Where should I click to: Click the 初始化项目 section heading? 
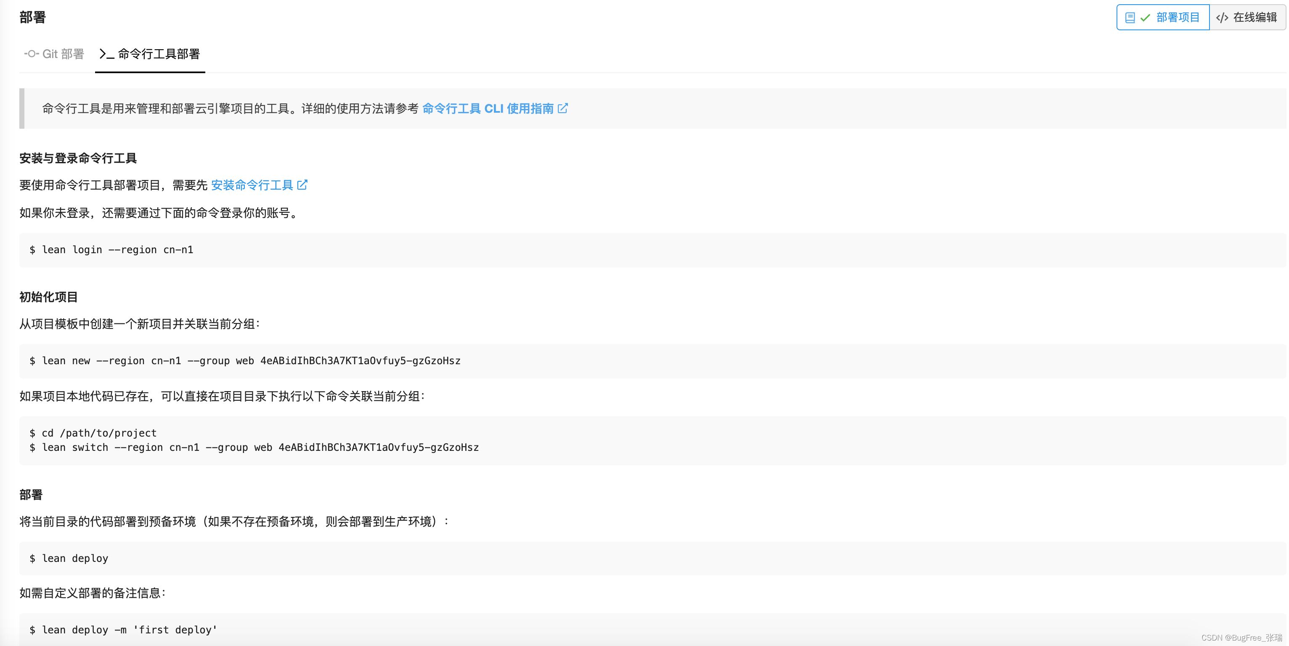48,297
